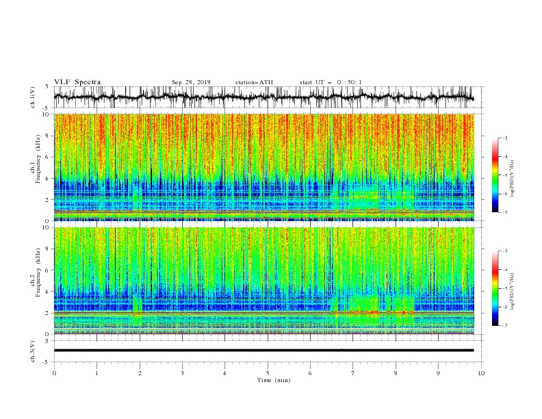542x419 pixels.
Task: Click the time axis tick label "0"
Action: 54,373
